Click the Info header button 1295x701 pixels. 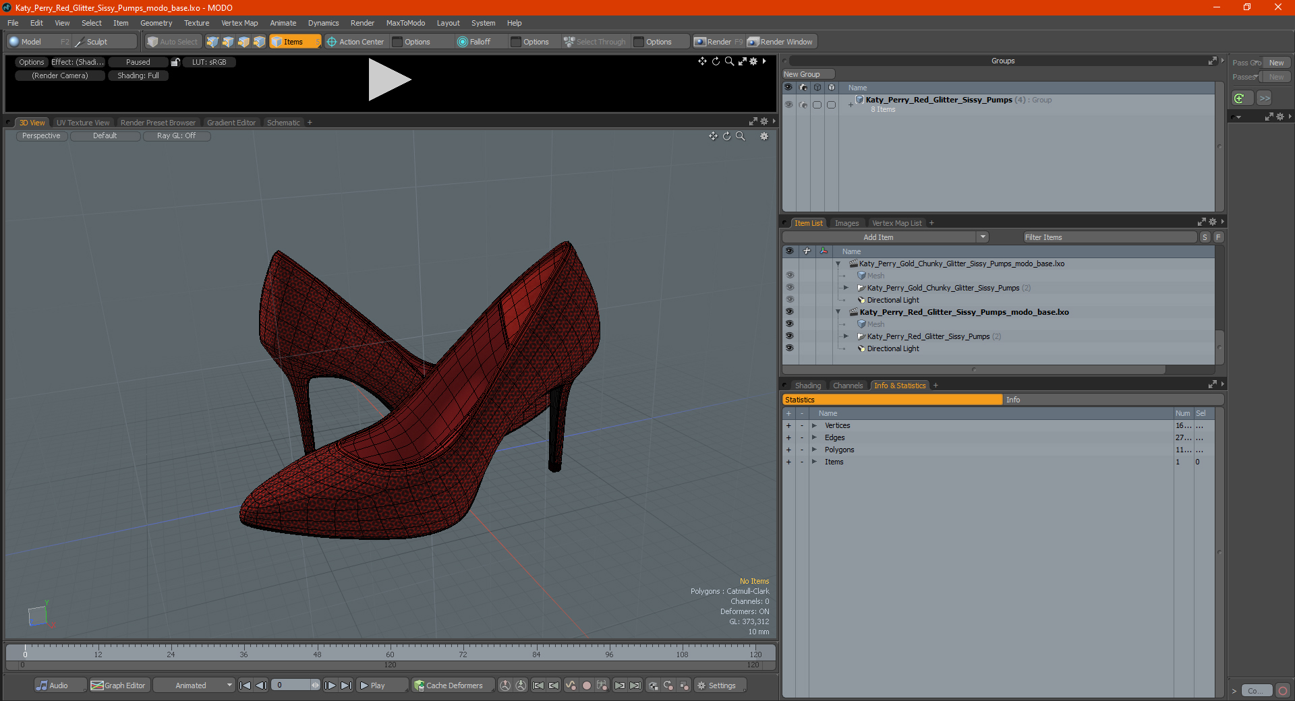(x=1113, y=400)
